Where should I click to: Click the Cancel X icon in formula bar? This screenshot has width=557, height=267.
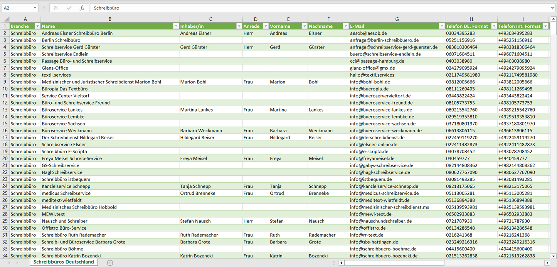point(56,8)
